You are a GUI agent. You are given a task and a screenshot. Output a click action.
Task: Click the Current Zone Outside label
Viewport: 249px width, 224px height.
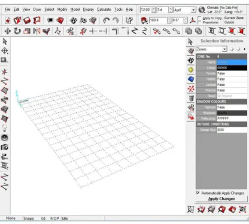pyautogui.click(x=234, y=20)
